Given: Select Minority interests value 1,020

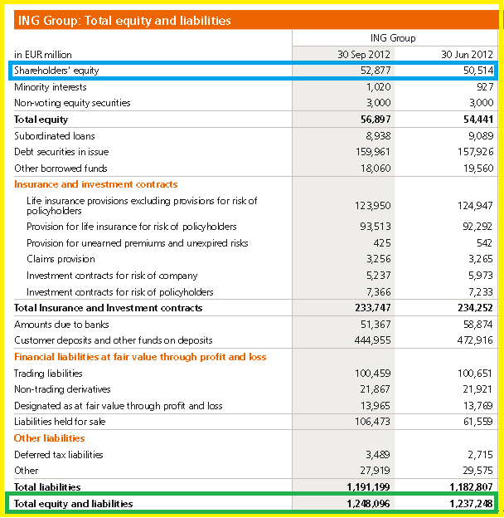Looking at the screenshot, I should click(x=378, y=87).
